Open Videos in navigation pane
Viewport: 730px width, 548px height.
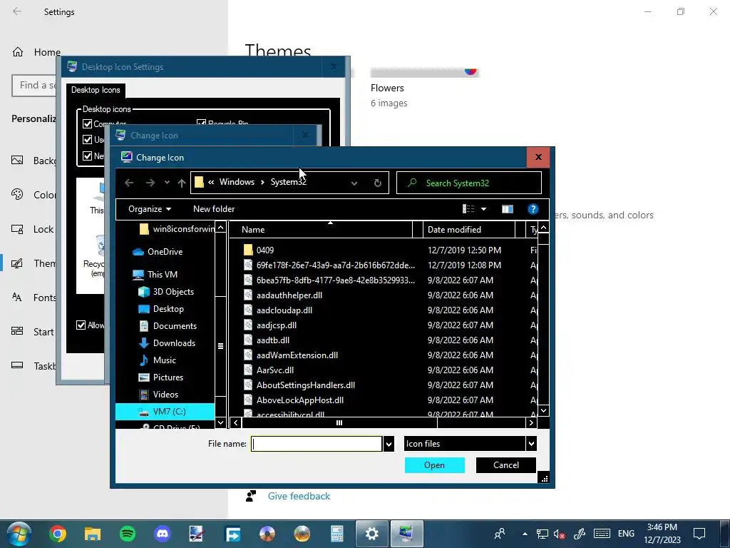(165, 395)
